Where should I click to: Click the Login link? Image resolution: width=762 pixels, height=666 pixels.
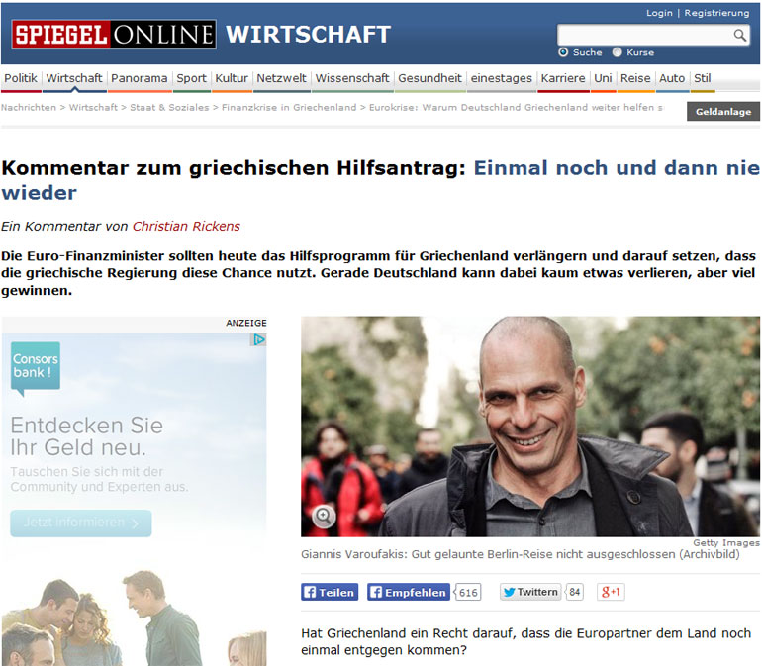[659, 13]
